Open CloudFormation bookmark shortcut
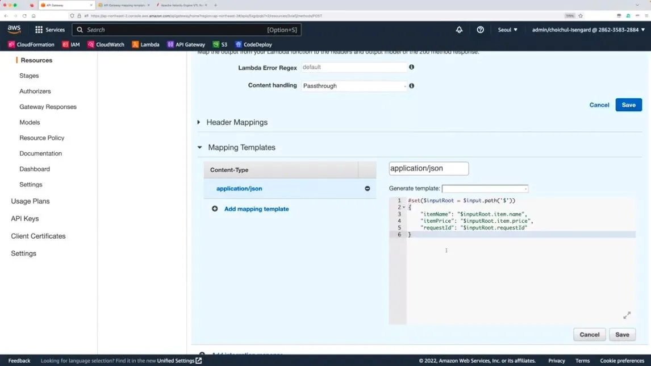 (32, 44)
